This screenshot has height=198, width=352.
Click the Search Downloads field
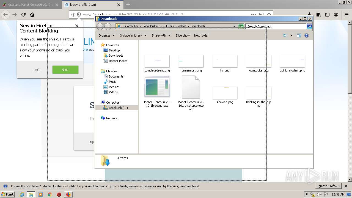click(x=276, y=26)
